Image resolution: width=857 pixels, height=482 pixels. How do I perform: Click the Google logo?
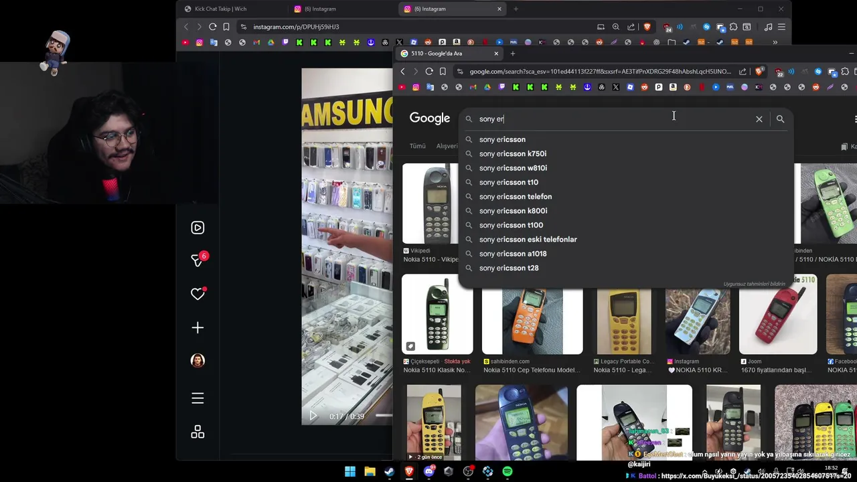click(430, 118)
